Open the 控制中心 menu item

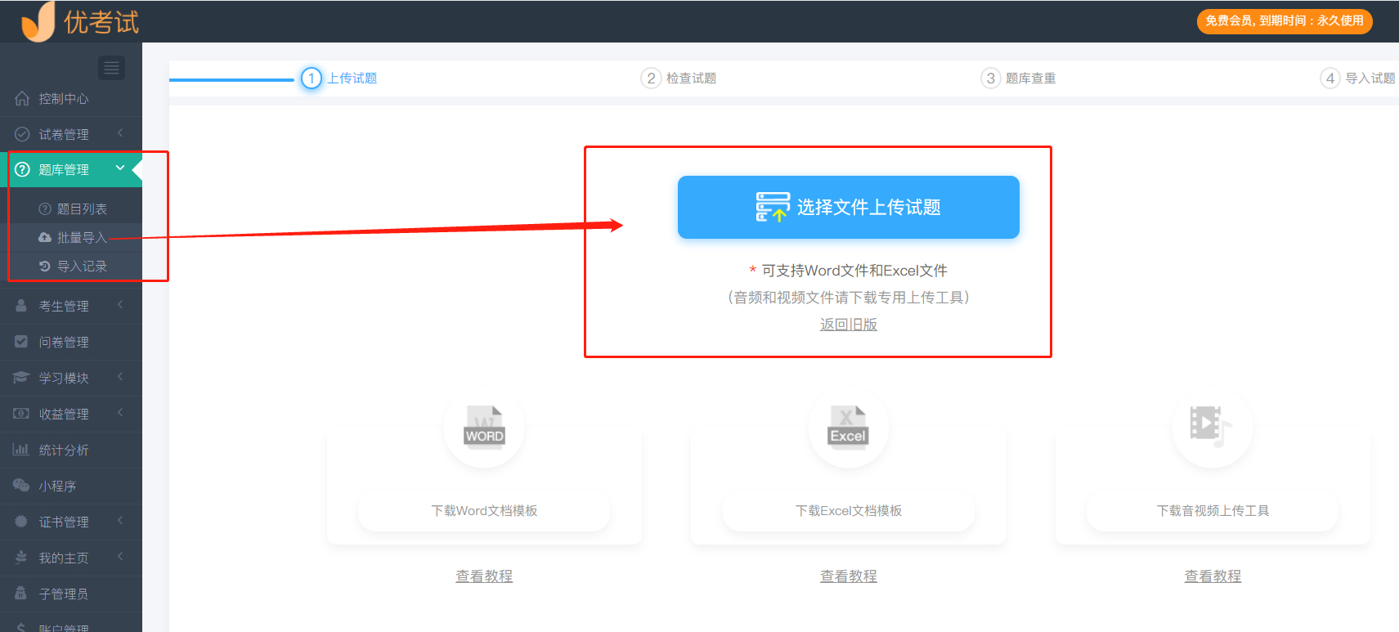click(x=71, y=98)
